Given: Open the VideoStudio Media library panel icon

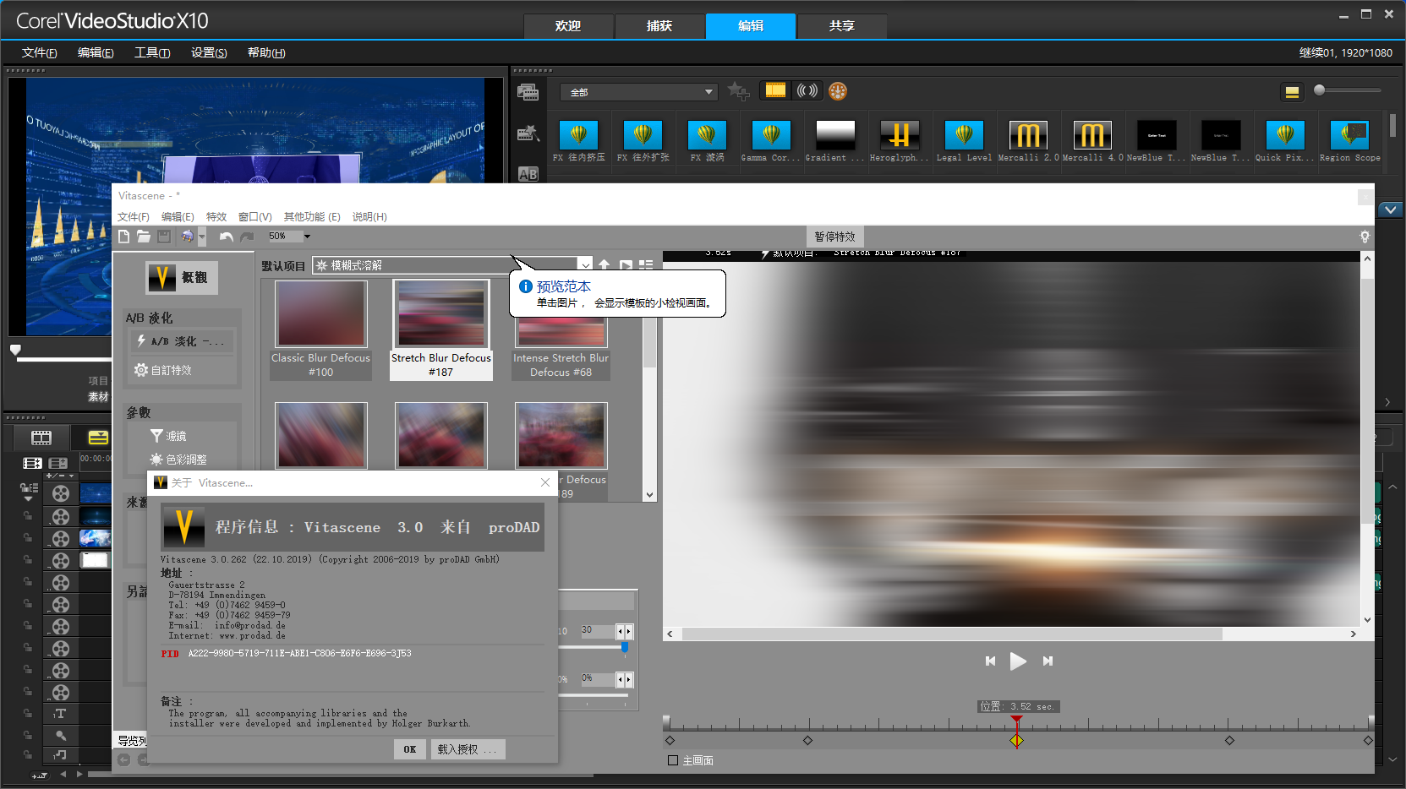Looking at the screenshot, I should click(x=528, y=92).
